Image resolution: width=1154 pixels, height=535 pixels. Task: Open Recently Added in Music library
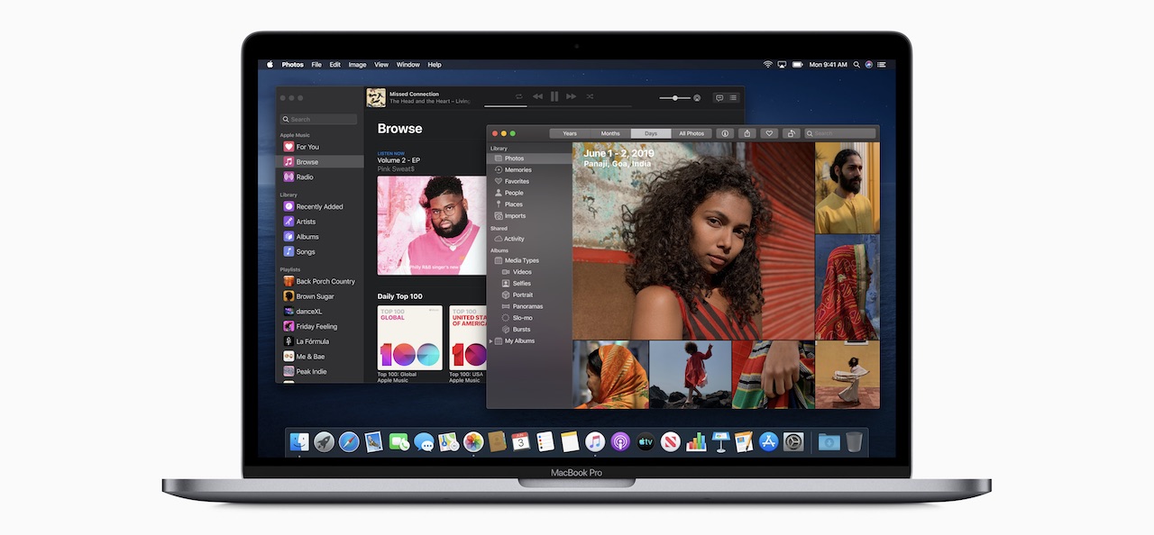[x=322, y=206]
